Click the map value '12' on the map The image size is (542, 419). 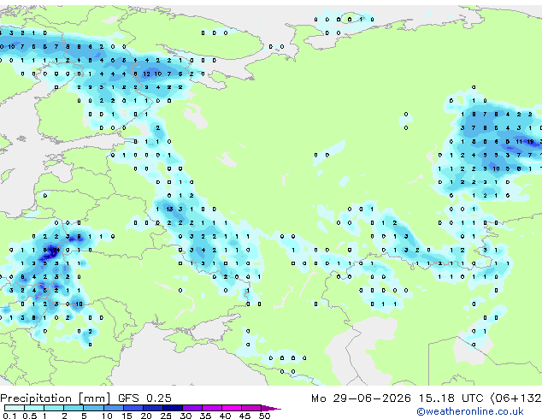click(x=146, y=74)
